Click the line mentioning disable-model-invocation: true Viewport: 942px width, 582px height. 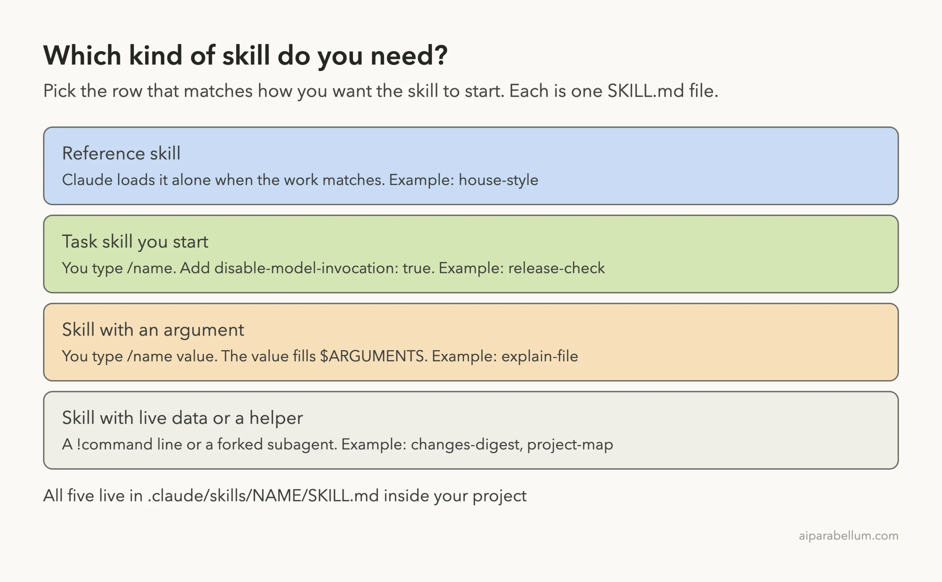[333, 268]
